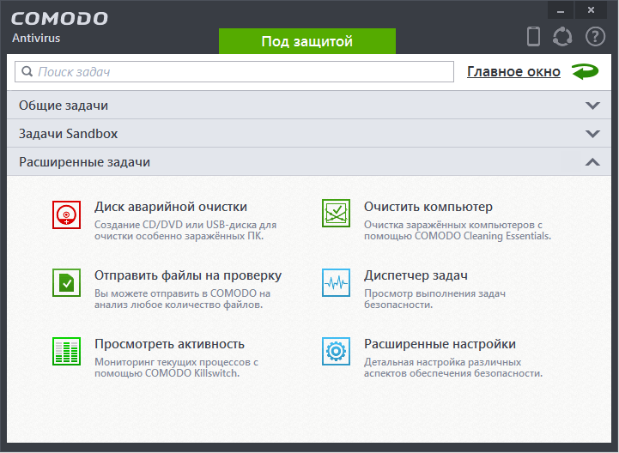This screenshot has height=453, width=619.
Task: Select the Расширенные задачи section header
Action: [309, 162]
